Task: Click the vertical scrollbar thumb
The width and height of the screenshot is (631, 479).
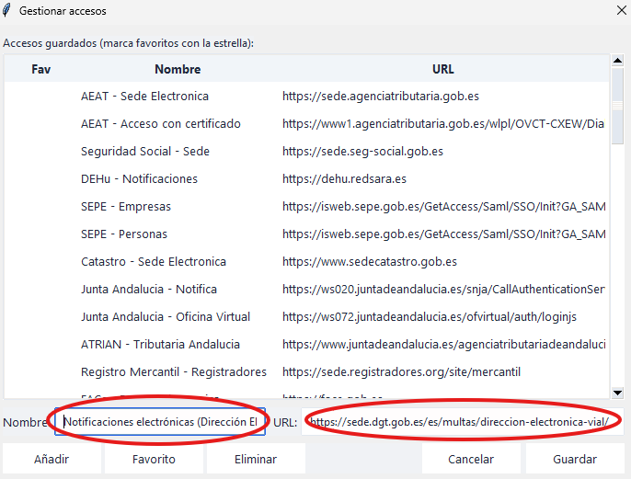Action: [x=617, y=106]
